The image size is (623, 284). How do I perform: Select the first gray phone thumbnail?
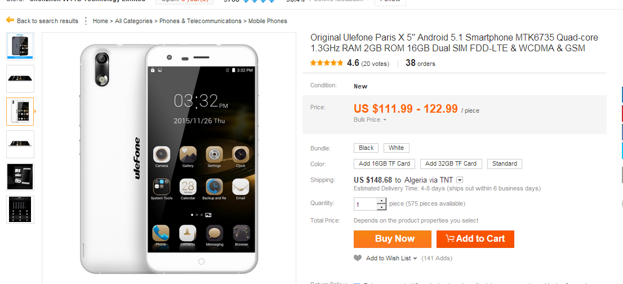point(20,46)
